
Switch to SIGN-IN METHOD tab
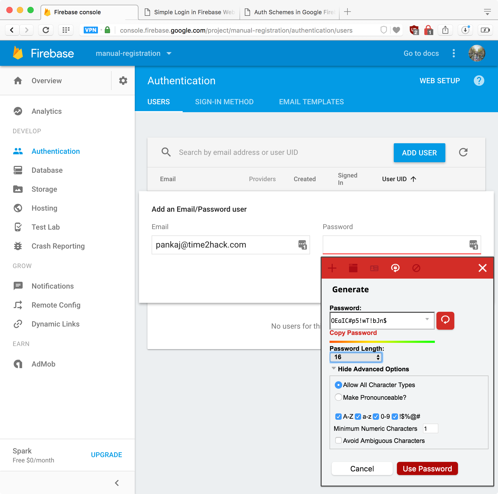tap(224, 102)
